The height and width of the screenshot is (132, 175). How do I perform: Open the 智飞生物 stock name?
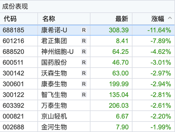[x=54, y=95]
